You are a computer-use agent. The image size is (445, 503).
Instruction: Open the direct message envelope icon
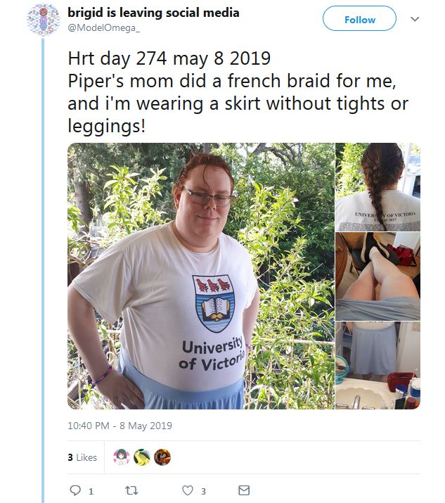pos(244,490)
